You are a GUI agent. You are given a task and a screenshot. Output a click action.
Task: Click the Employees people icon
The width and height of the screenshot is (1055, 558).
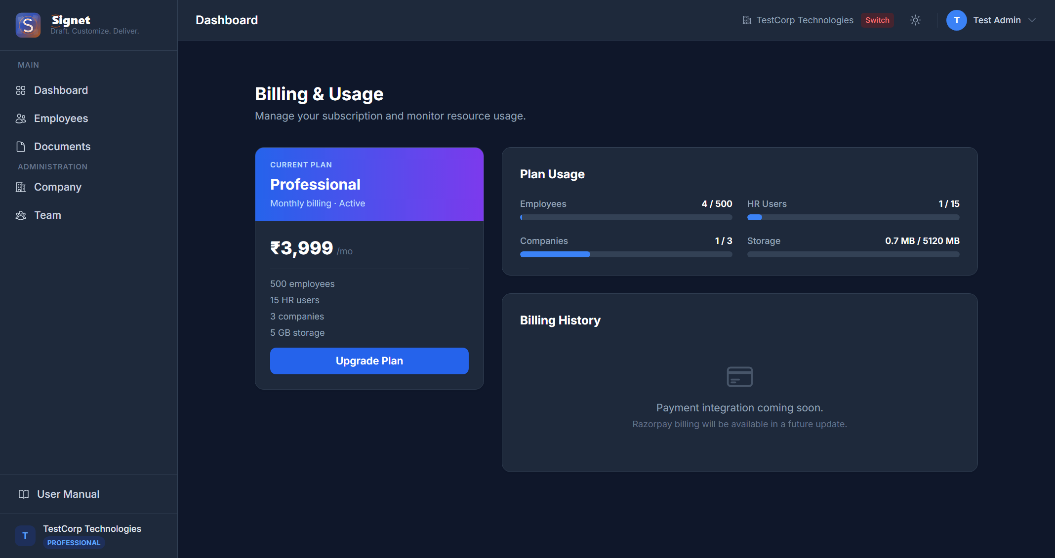coord(21,119)
